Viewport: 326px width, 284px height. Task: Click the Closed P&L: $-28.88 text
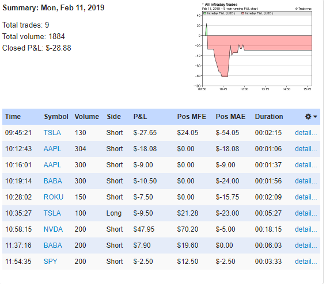(37, 48)
